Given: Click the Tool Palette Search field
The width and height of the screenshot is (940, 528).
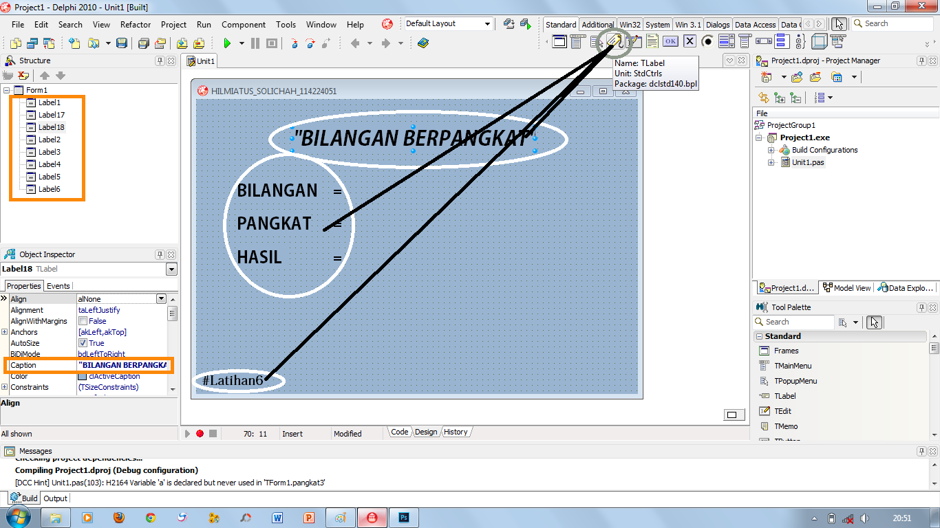Looking at the screenshot, I should point(794,322).
